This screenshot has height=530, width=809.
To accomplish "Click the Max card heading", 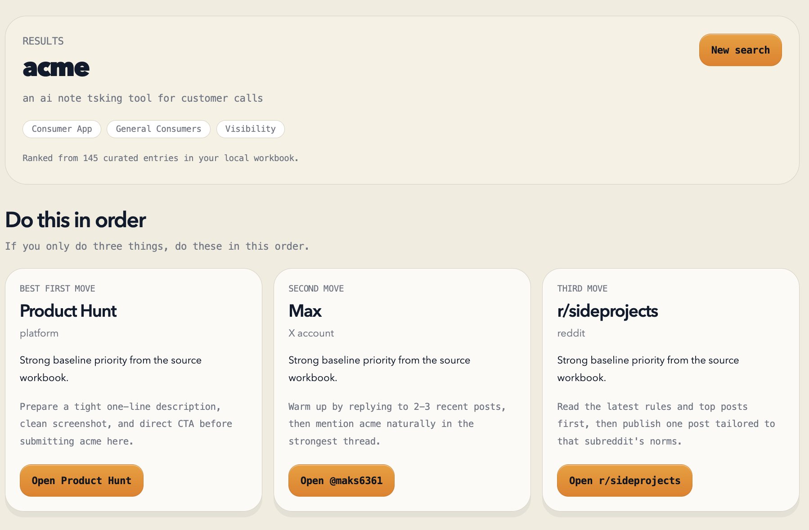I will (305, 311).
